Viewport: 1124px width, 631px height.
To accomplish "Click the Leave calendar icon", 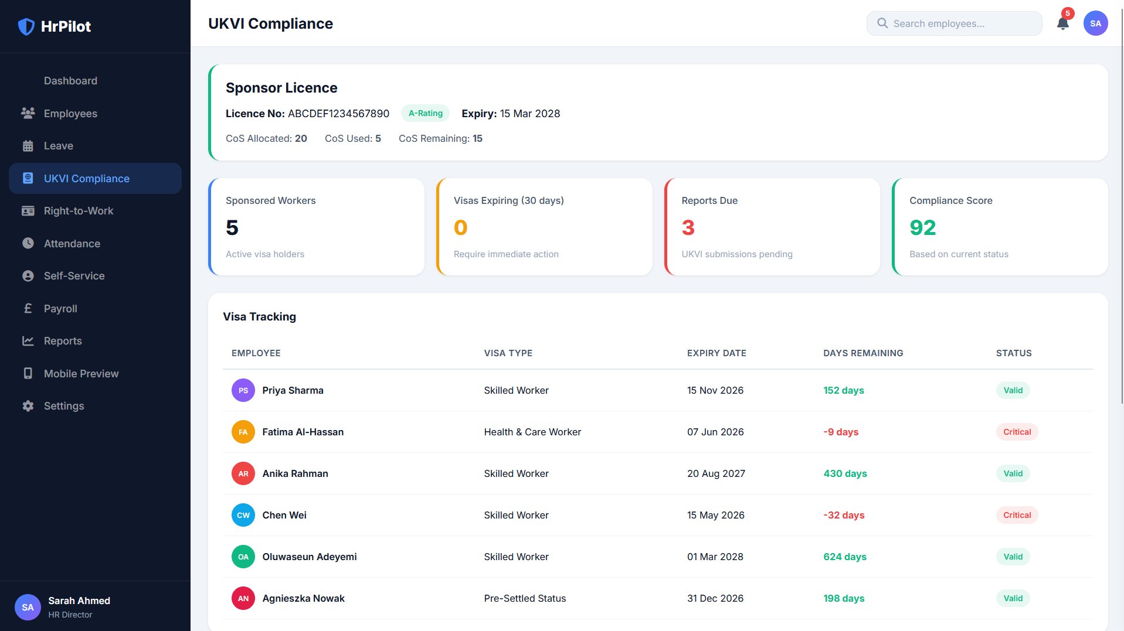I will point(28,146).
